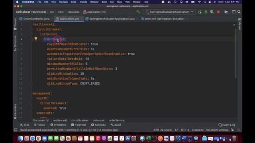Open Project Structure folder icon in toolbar
The height and width of the screenshot is (143, 255).
226,12
